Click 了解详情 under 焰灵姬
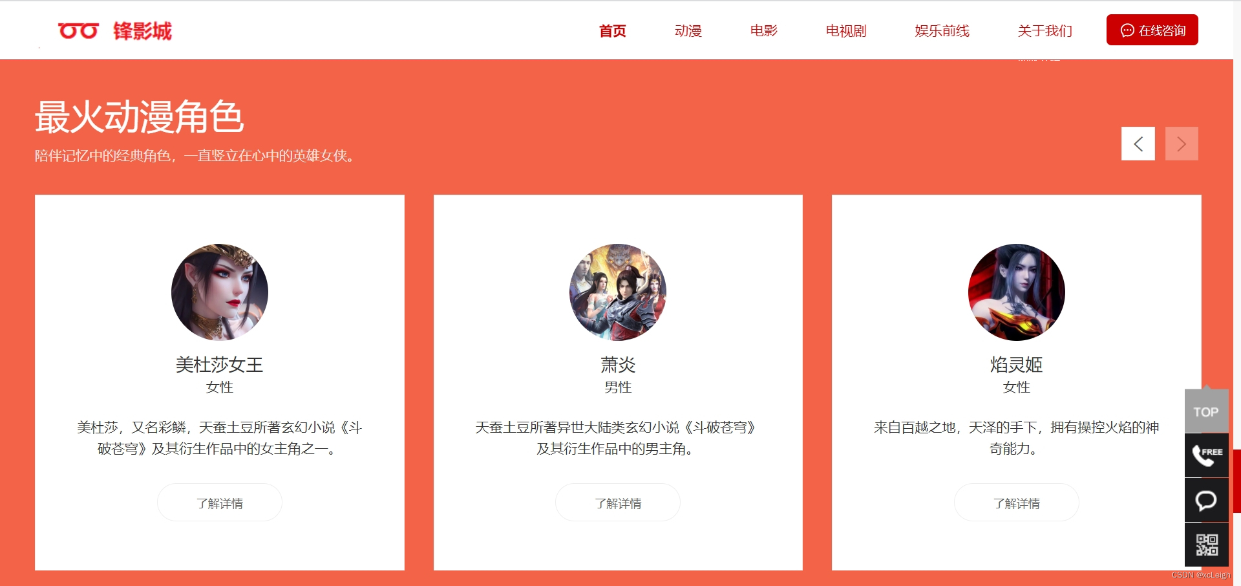 [x=1016, y=503]
